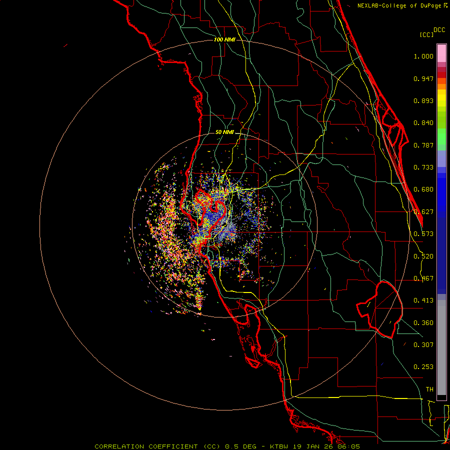
Task: Pick the bright green color bar segment
Action: click(441, 136)
